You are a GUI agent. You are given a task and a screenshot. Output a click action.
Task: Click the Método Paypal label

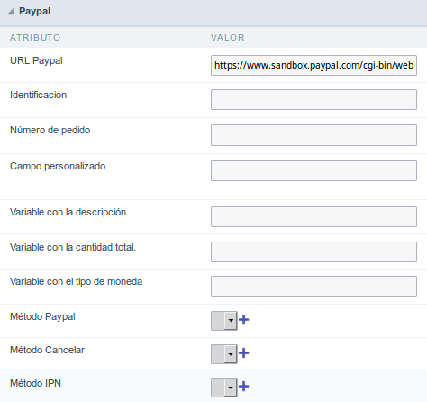point(42,316)
